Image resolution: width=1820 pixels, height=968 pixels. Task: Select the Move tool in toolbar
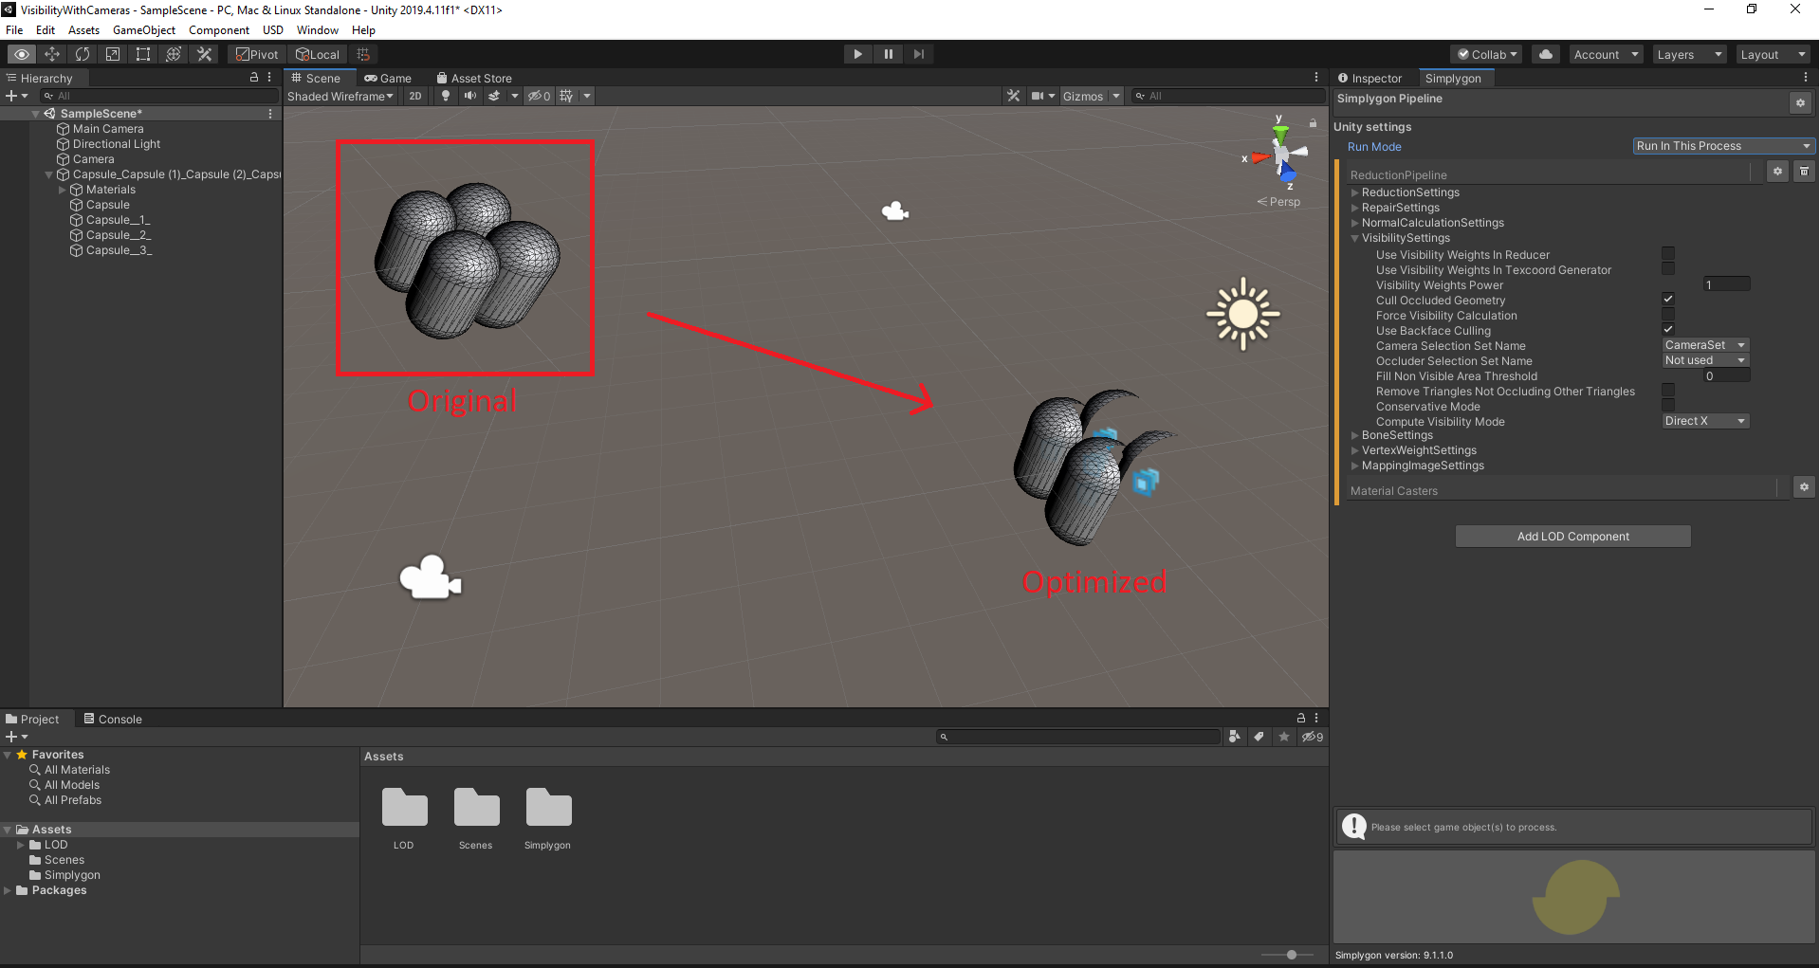[x=52, y=54]
